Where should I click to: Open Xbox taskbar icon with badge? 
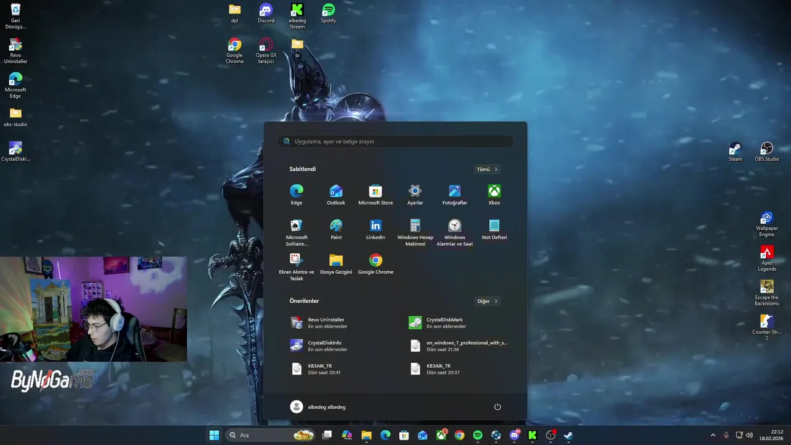[441, 435]
